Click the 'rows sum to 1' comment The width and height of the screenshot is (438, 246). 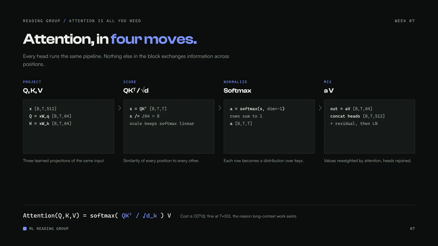[x=246, y=116]
